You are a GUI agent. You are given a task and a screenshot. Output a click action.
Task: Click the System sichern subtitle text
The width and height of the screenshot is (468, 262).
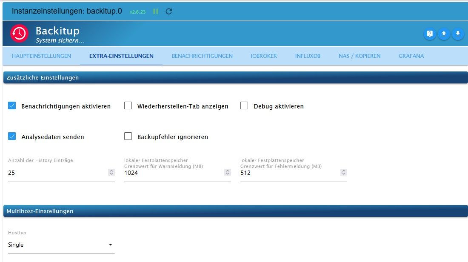[60, 40]
